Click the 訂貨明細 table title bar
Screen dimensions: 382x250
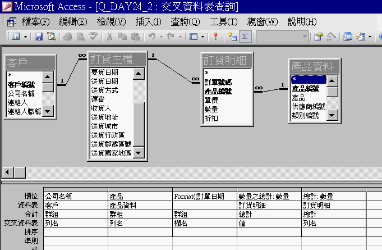tap(227, 60)
